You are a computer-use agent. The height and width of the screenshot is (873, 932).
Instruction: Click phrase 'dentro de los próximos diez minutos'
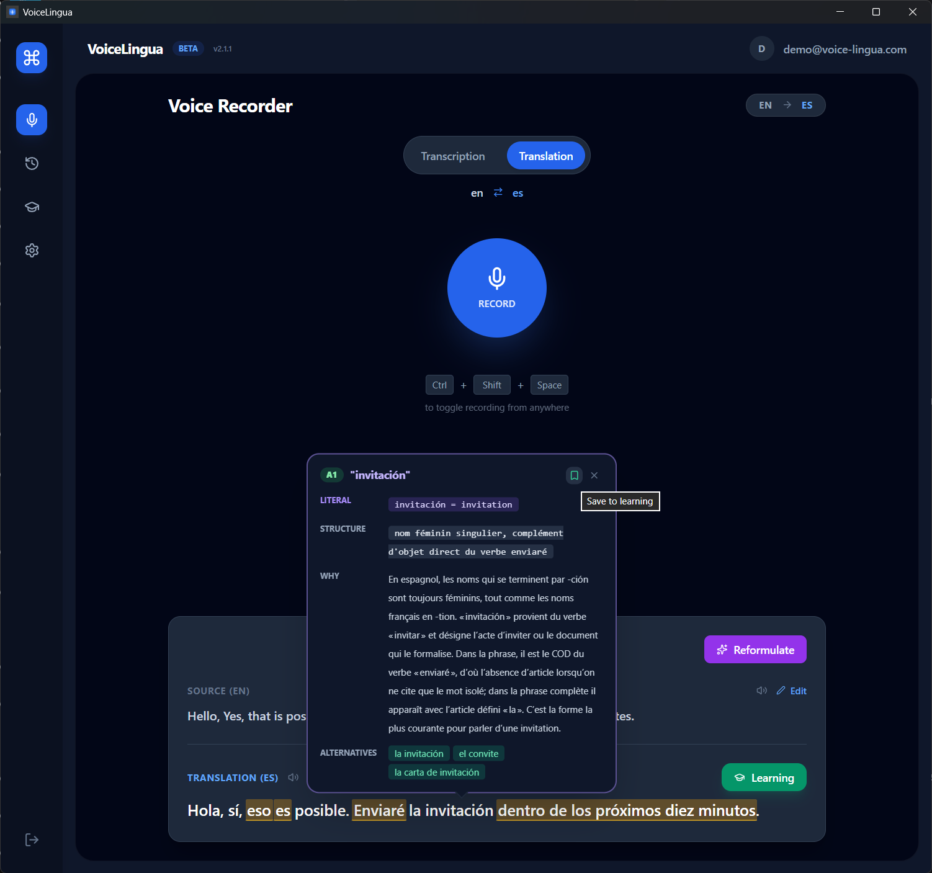point(627,810)
